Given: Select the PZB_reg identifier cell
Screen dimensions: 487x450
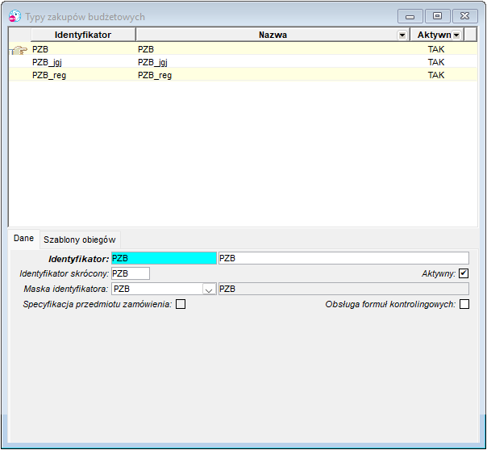Looking at the screenshot, I should tap(83, 75).
